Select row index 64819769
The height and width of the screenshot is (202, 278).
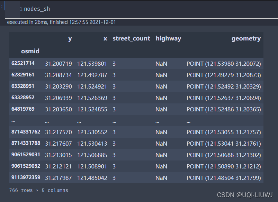click(x=23, y=109)
